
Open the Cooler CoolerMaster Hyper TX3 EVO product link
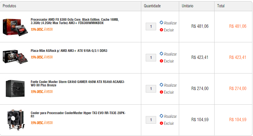78,115
